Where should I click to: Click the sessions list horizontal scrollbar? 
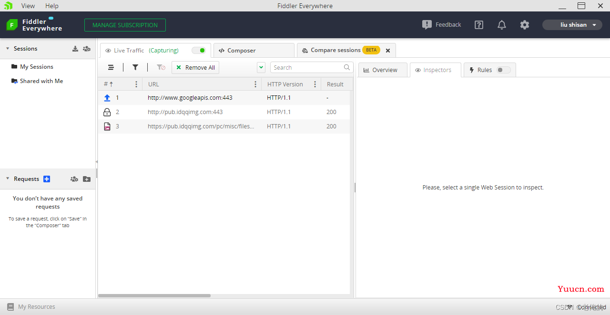pyautogui.click(x=154, y=296)
